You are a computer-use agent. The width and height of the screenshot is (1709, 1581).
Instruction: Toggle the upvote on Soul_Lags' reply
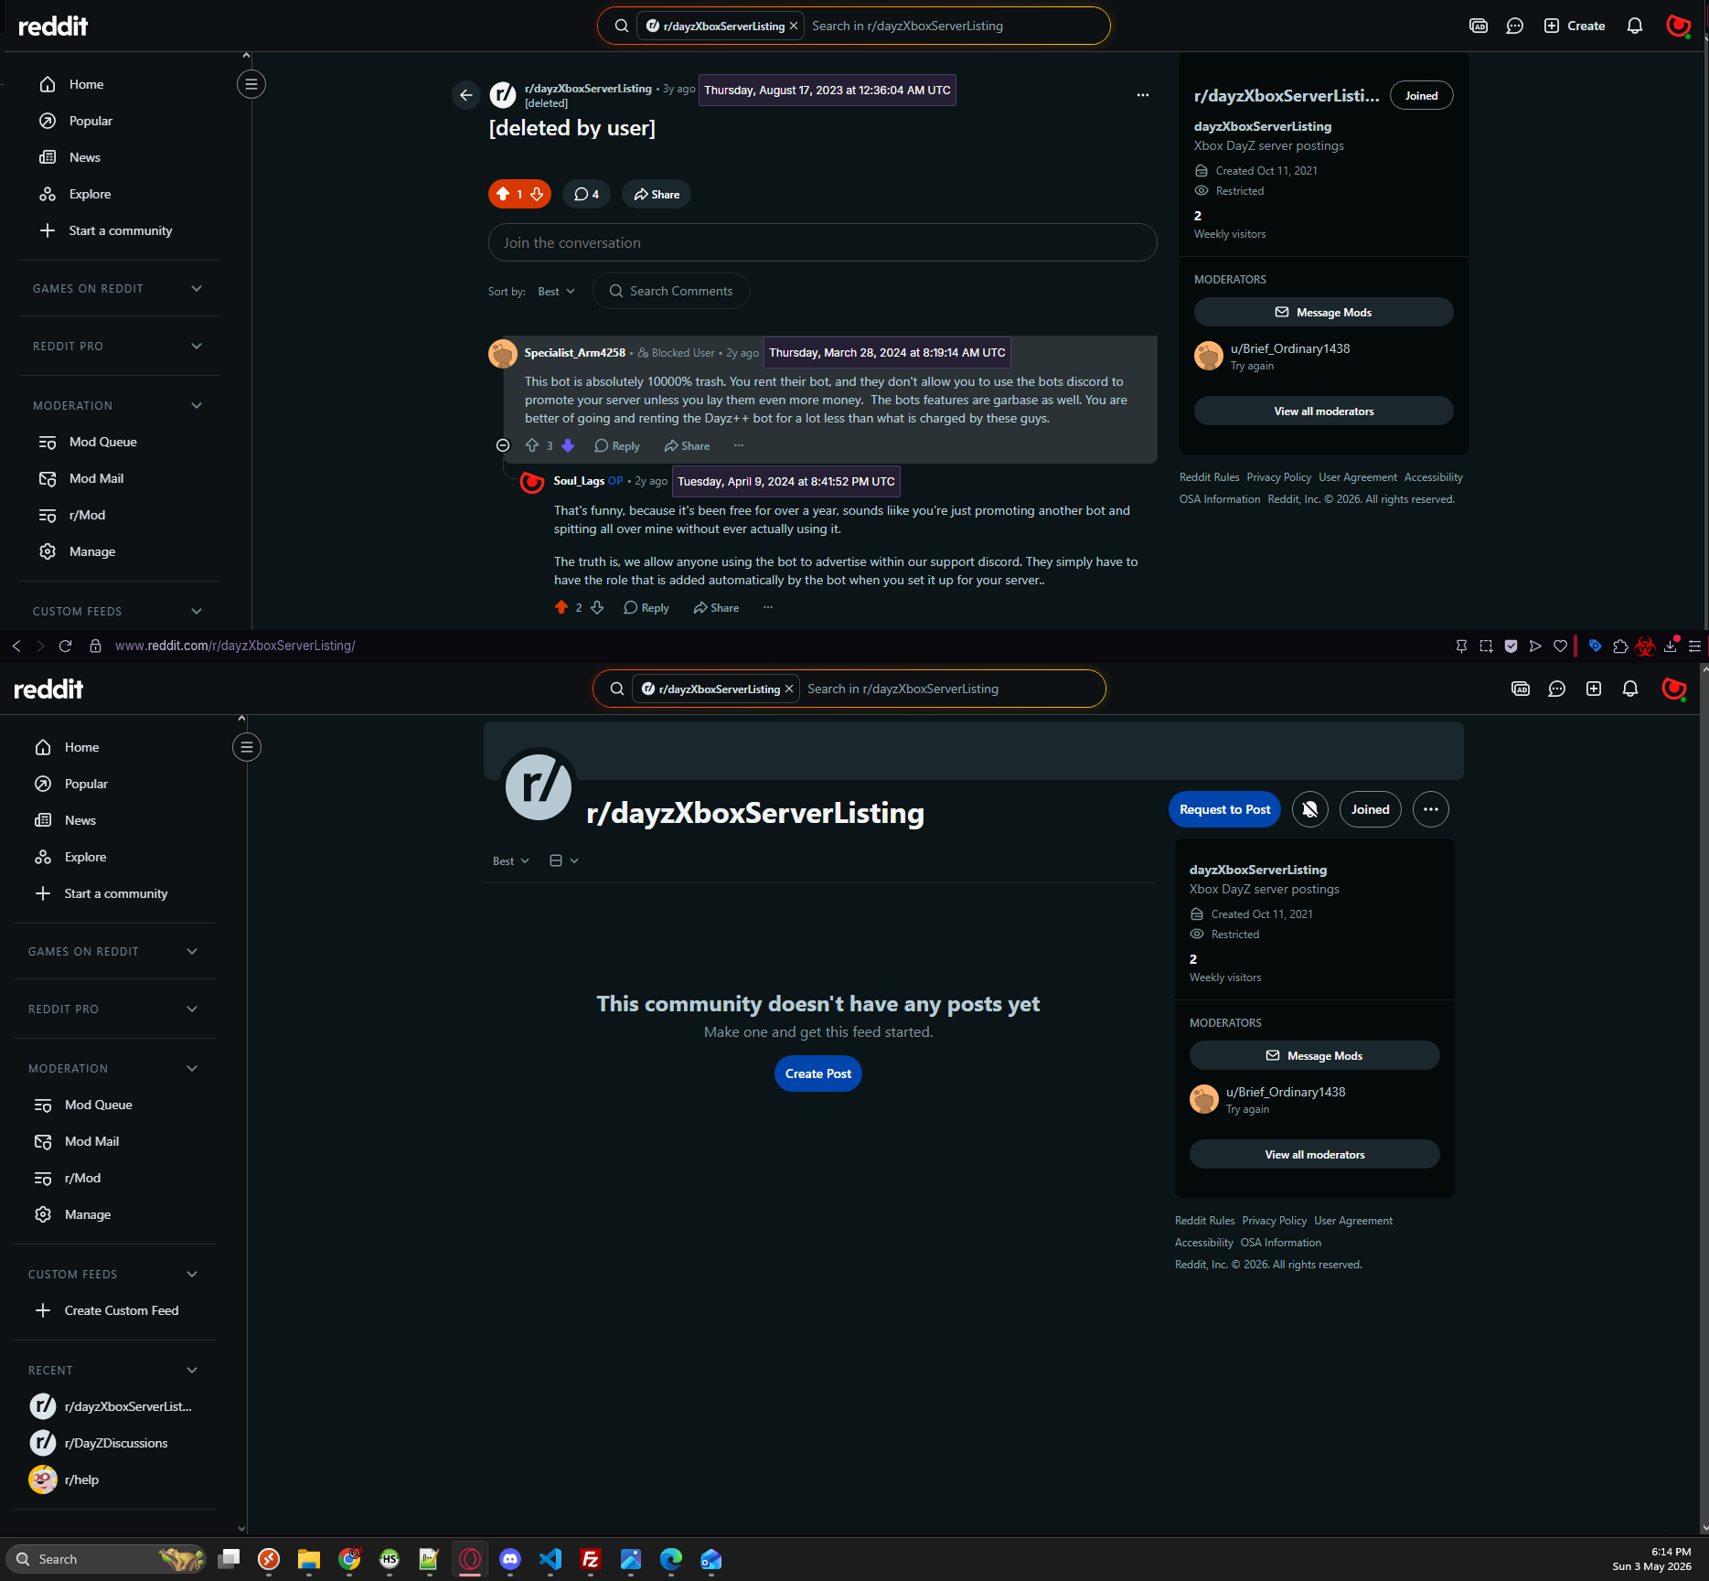click(561, 607)
